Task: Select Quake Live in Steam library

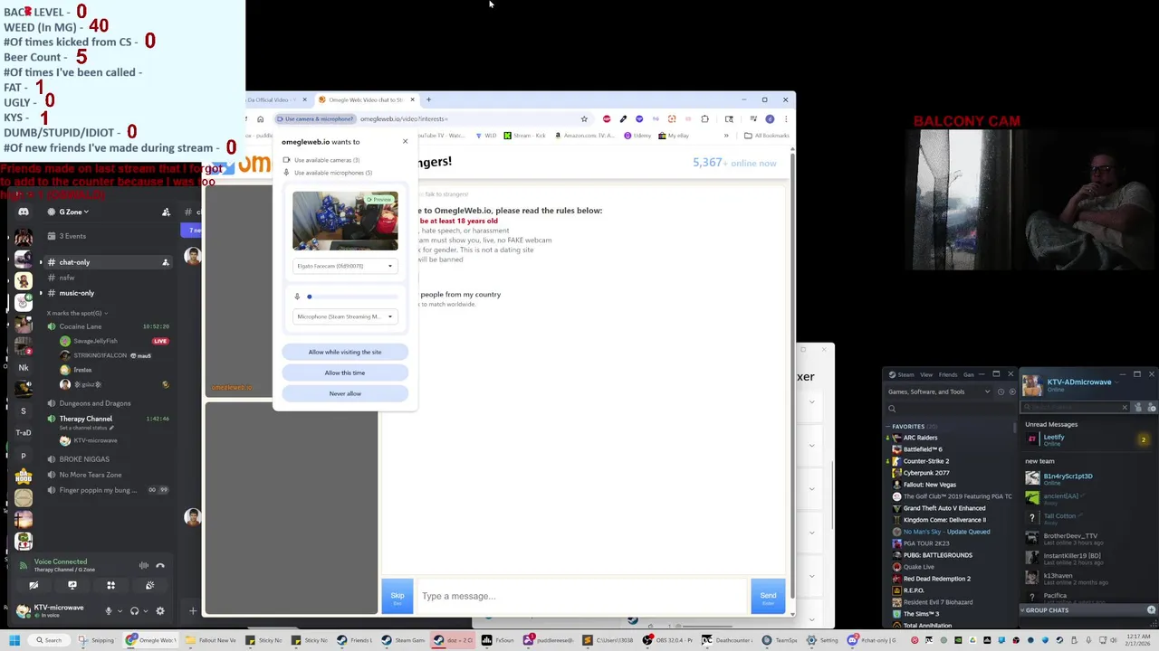Action: [918, 567]
